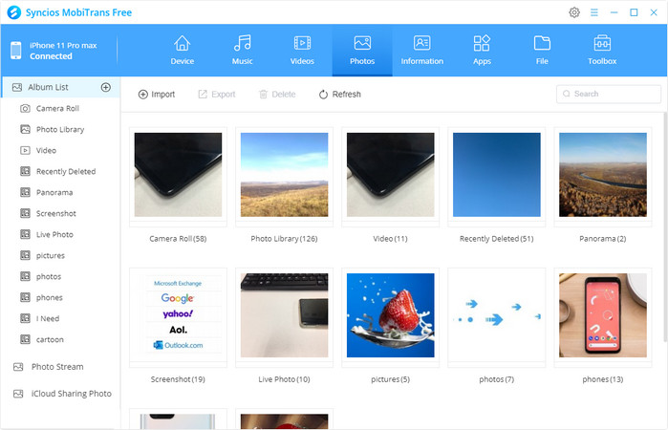Click the iPhone device icon
This screenshot has height=430, width=668.
click(x=15, y=51)
